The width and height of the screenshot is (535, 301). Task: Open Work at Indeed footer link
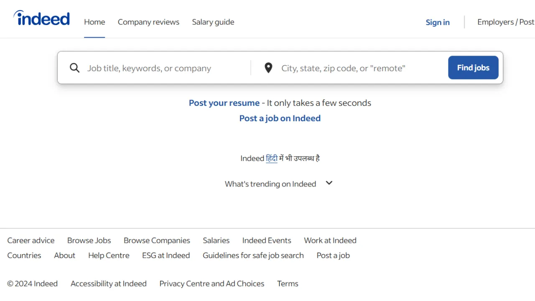(x=330, y=240)
